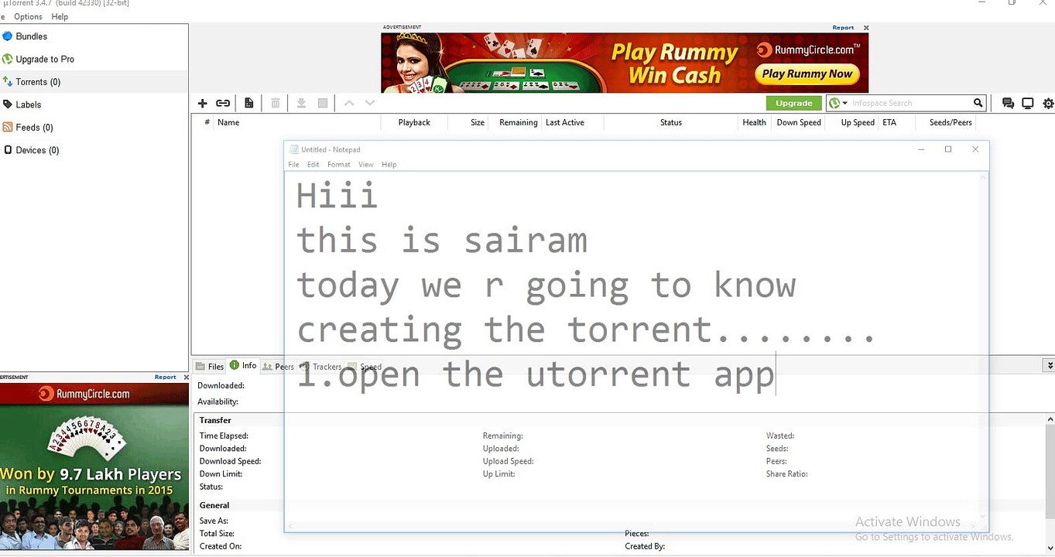Sort by ETA column header
The image size is (1055, 557).
pyautogui.click(x=889, y=122)
